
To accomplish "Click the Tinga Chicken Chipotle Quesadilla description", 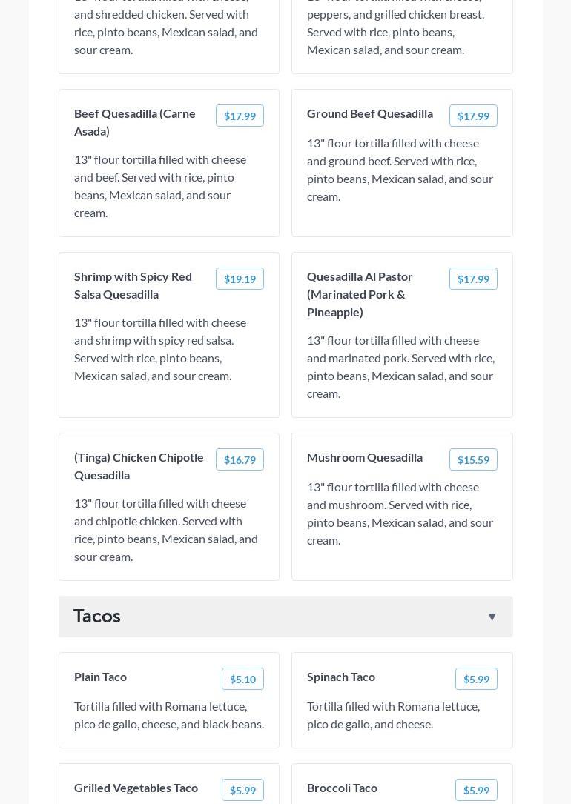I will (166, 530).
